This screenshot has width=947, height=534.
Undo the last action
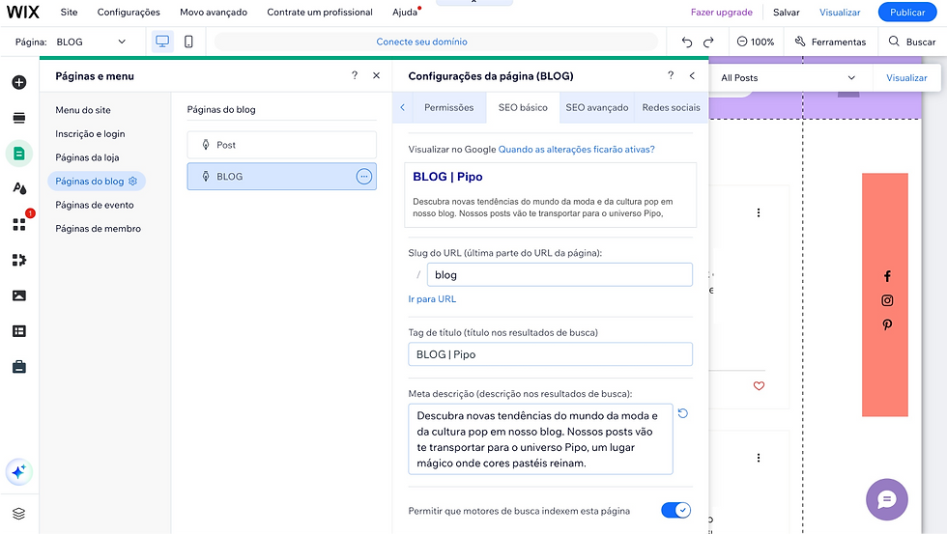(x=687, y=42)
